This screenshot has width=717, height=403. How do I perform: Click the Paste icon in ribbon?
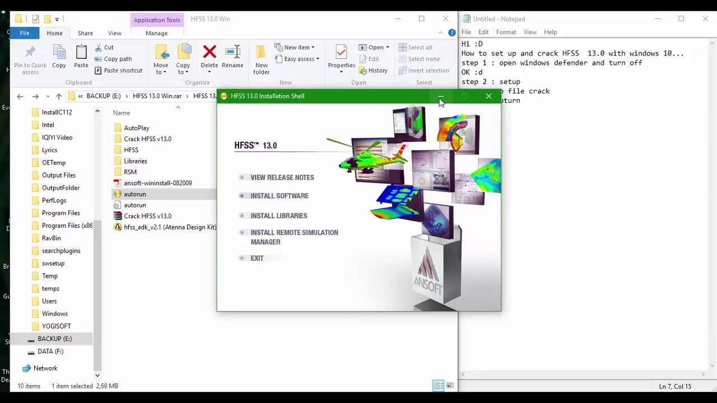81,52
